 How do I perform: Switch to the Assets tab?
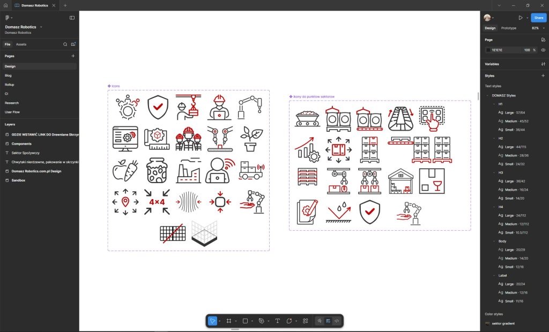21,44
